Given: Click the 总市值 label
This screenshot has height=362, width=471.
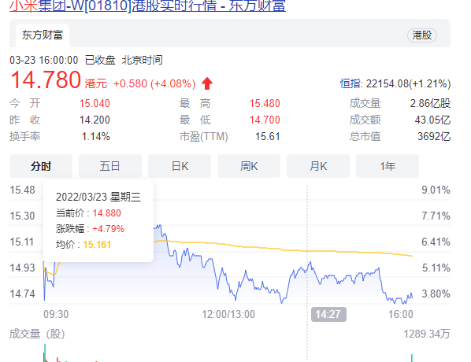Looking at the screenshot, I should pos(365,137).
